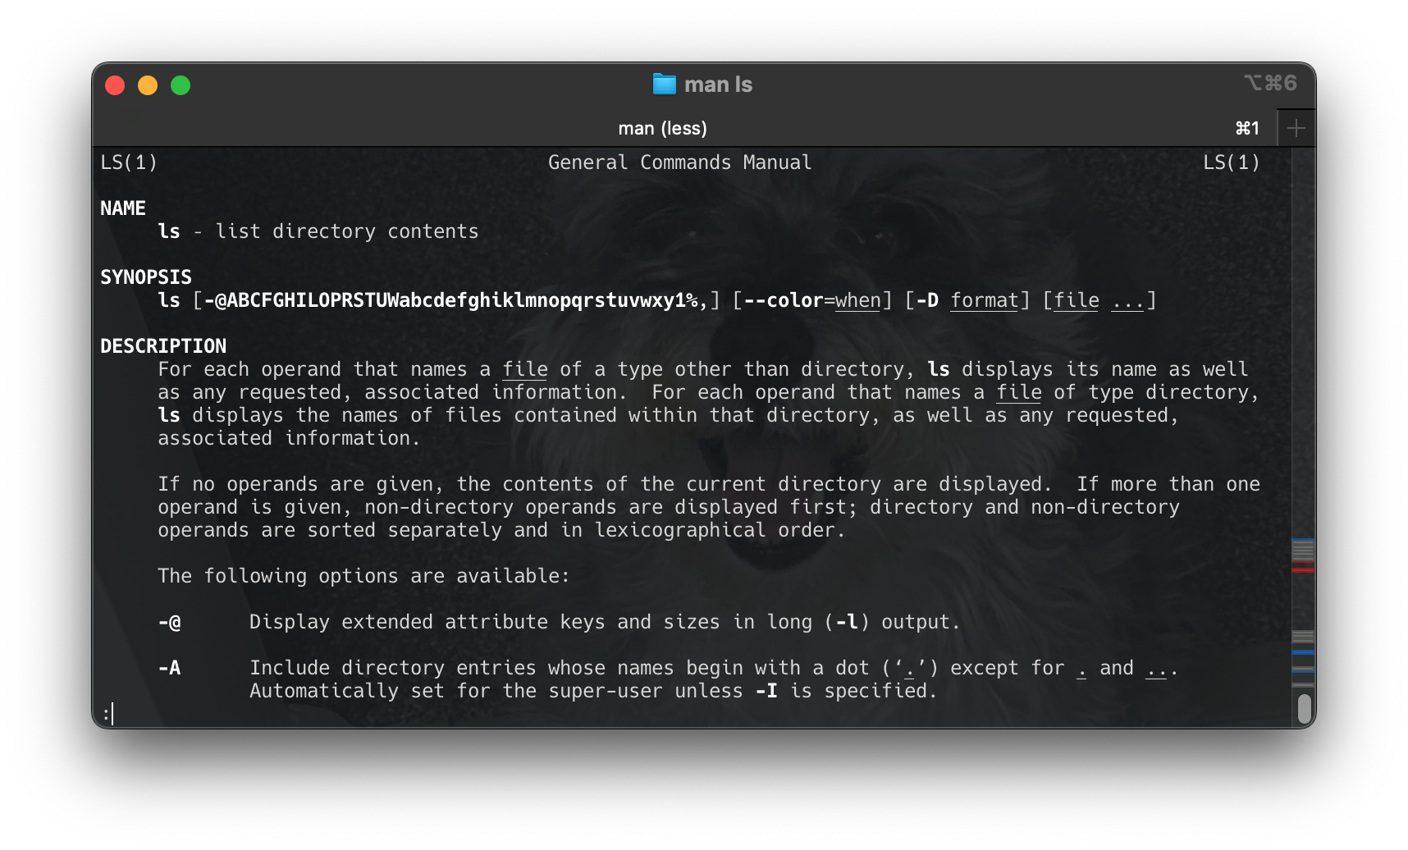Open a new tab with the plus button
Viewport: 1408px width, 850px height.
[1296, 128]
